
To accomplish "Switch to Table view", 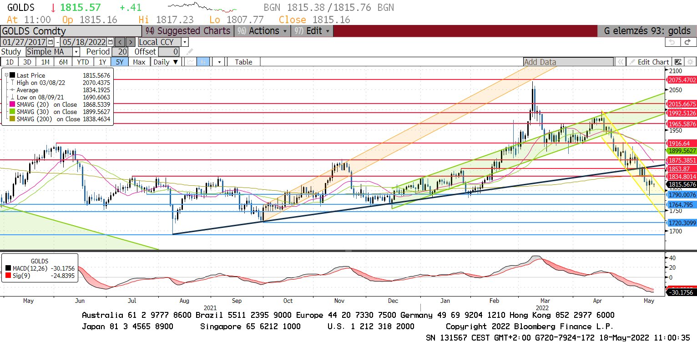I will [x=243, y=62].
